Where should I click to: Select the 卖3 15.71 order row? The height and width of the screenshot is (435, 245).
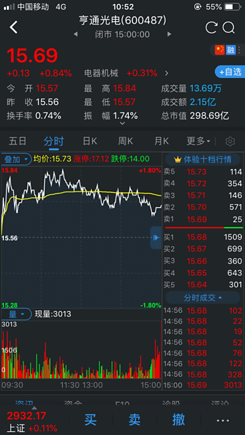click(x=203, y=195)
